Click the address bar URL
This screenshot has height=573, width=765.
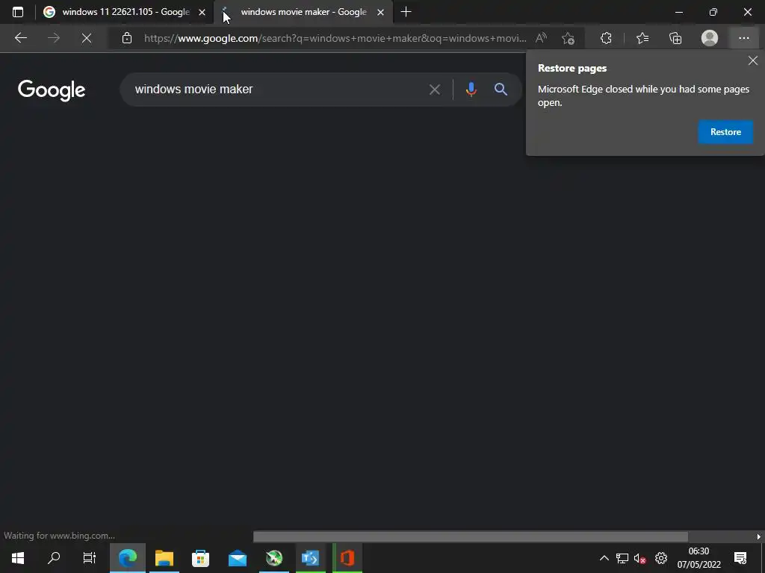coord(335,38)
